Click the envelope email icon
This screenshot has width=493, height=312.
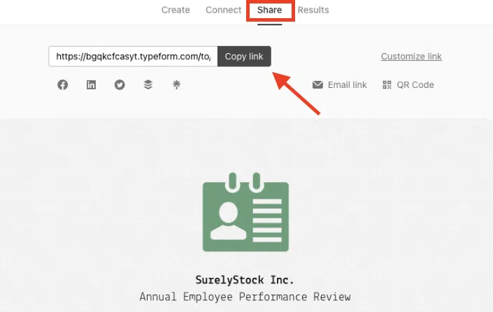tap(317, 85)
